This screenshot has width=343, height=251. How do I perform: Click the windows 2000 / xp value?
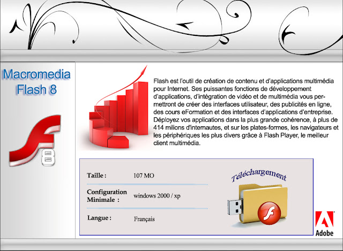pos(157,196)
